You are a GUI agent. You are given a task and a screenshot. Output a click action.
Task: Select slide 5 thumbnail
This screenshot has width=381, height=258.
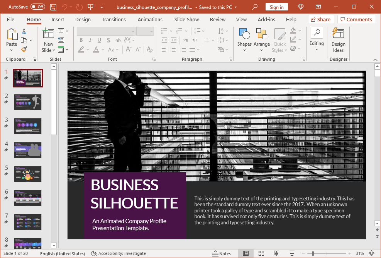tap(28, 174)
